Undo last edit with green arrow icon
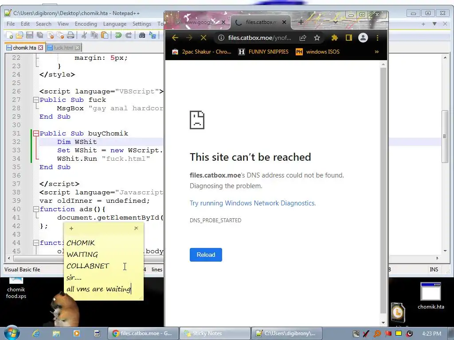 tap(118, 35)
